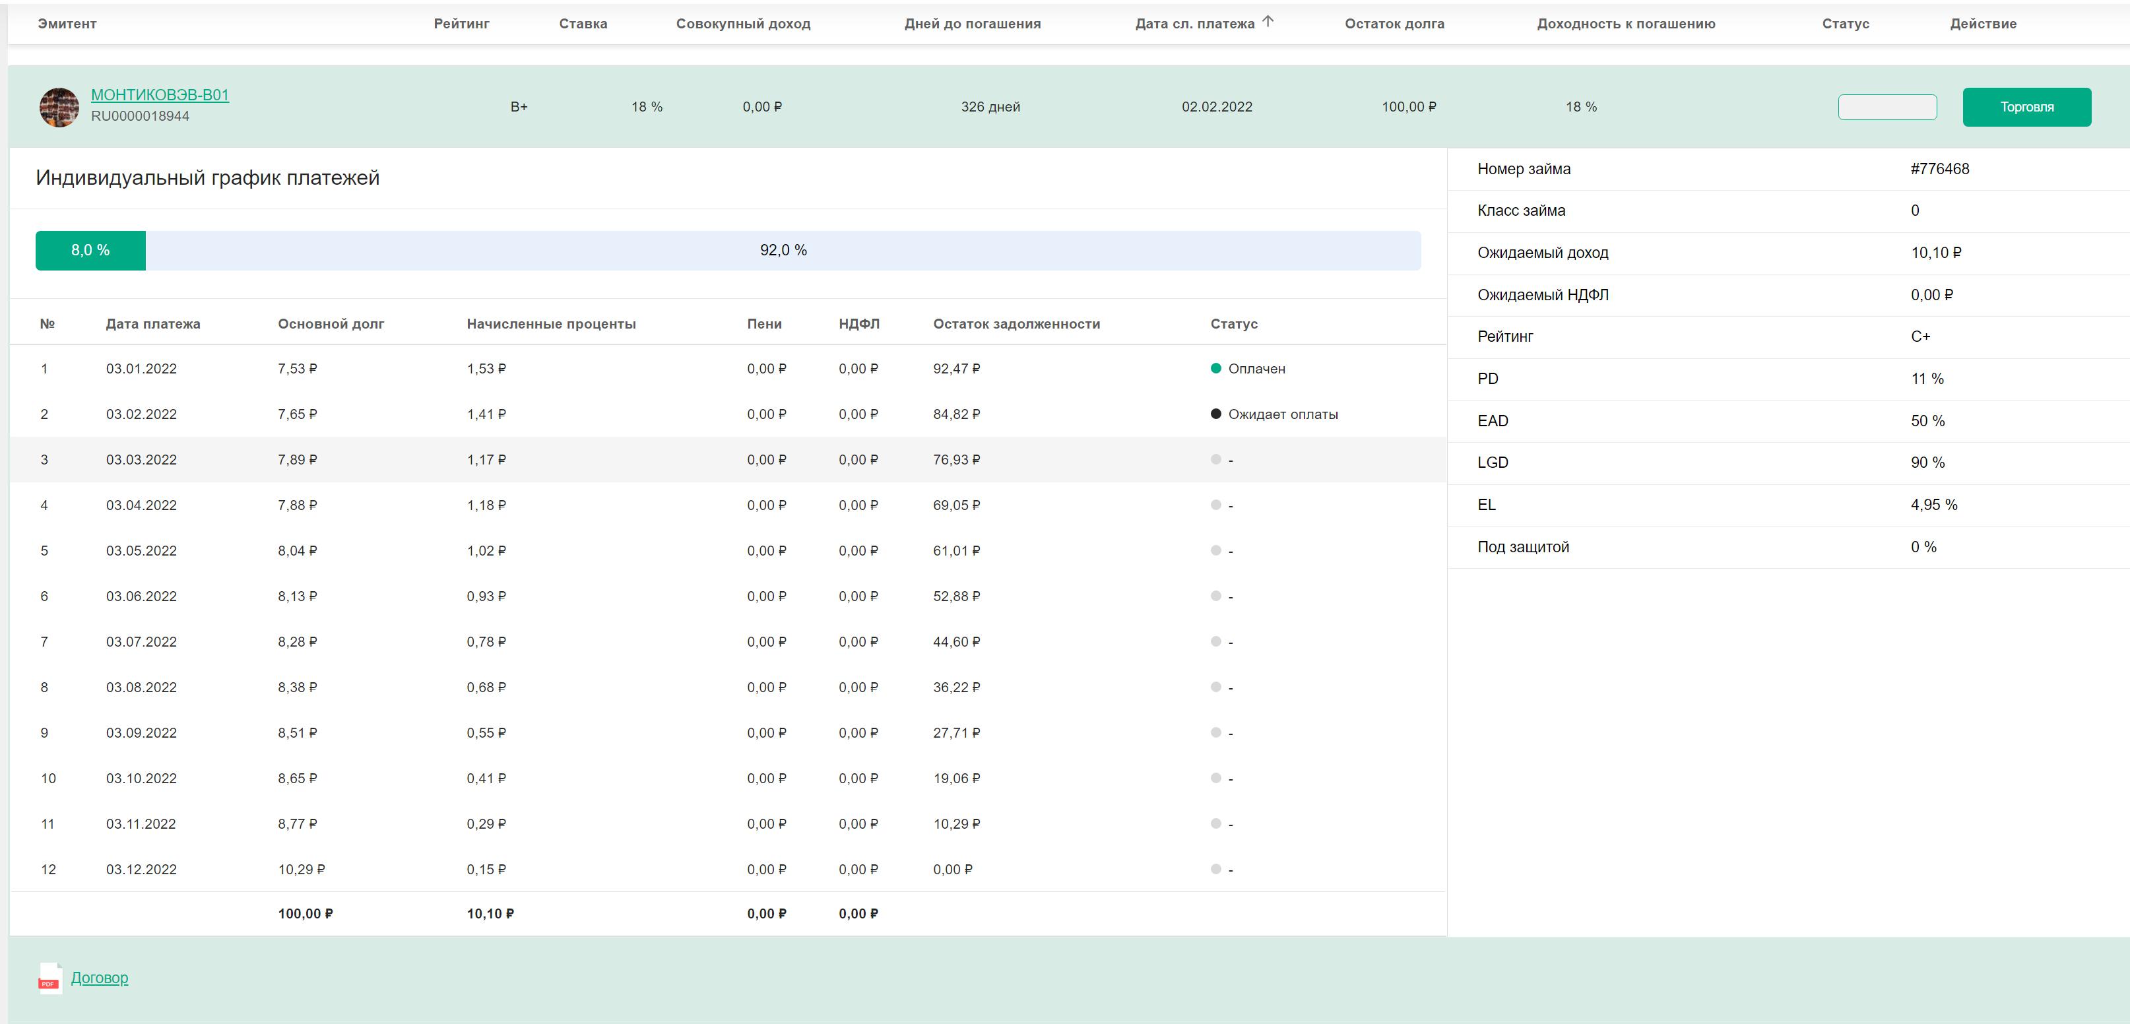Click the grey status dot for 03.10.2022
Viewport: 2130px width, 1024px height.
pyautogui.click(x=1215, y=778)
